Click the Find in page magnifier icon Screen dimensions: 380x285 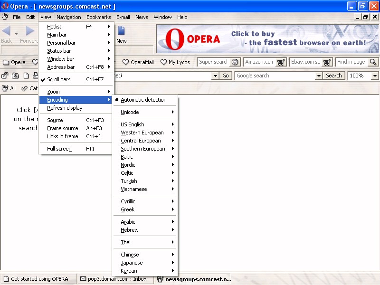[373, 62]
